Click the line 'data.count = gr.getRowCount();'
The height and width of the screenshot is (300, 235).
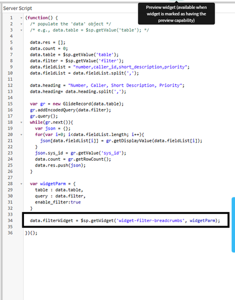click(73, 159)
